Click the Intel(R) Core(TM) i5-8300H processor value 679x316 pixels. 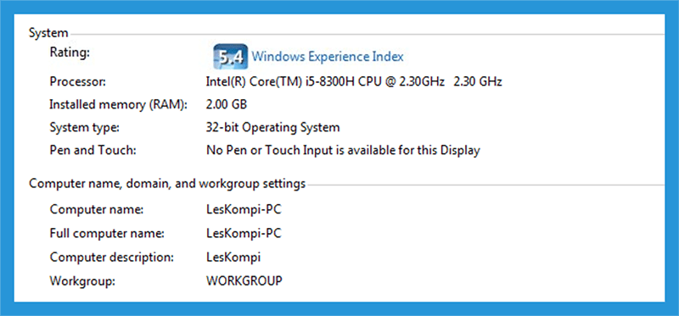[x=354, y=81]
